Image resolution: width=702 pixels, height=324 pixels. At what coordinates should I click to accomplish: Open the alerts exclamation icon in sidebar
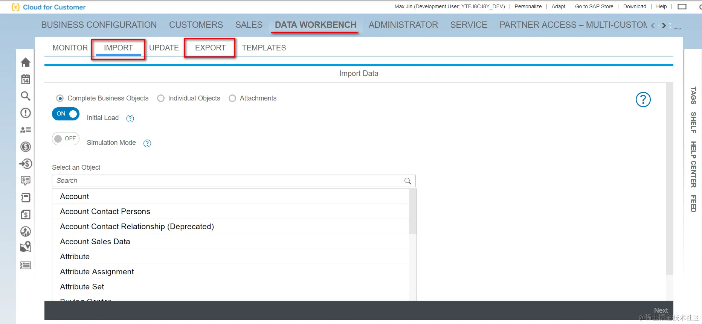coord(26,113)
